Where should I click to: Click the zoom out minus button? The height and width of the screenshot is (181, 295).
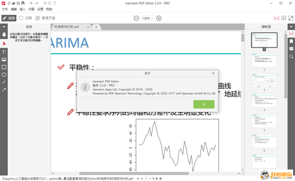136,18
